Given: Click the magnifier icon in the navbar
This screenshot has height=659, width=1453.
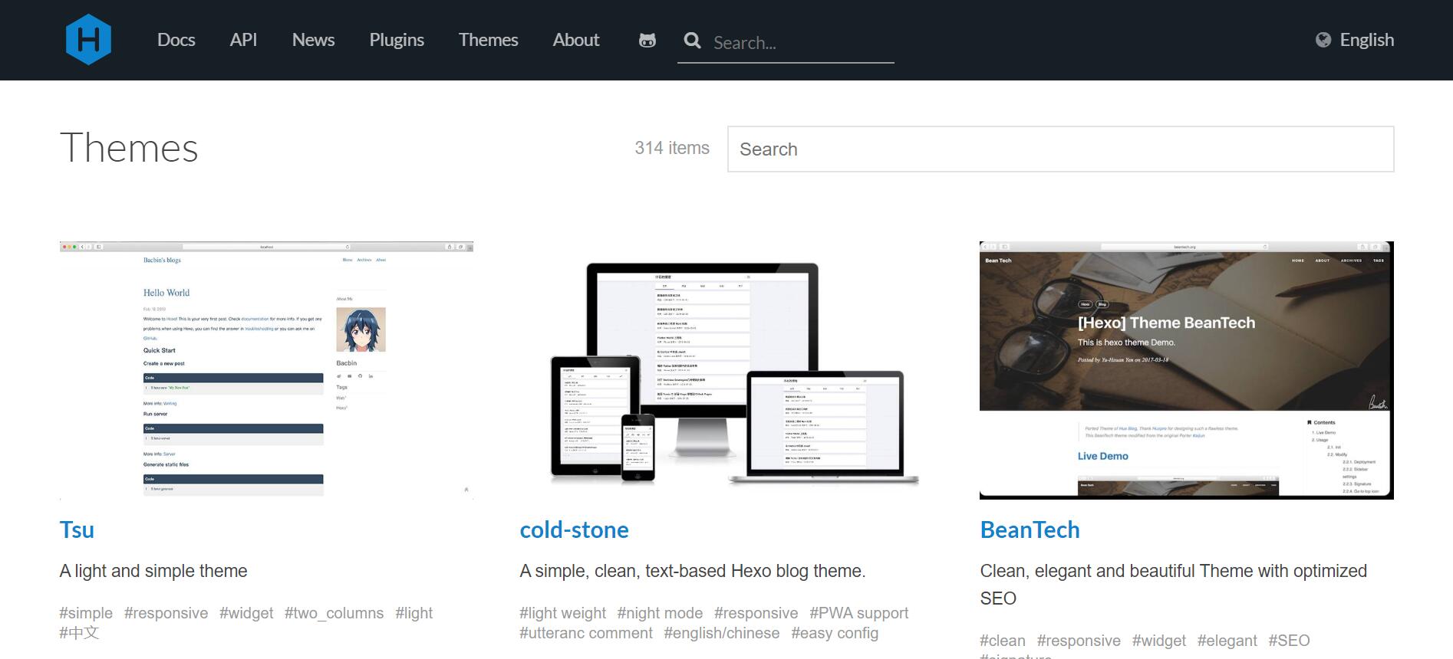Looking at the screenshot, I should tap(692, 41).
